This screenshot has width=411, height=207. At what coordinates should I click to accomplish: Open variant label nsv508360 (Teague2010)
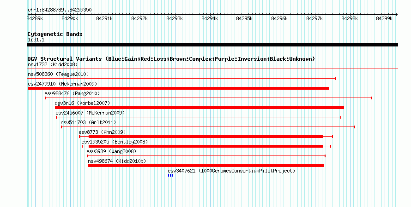pos(58,74)
